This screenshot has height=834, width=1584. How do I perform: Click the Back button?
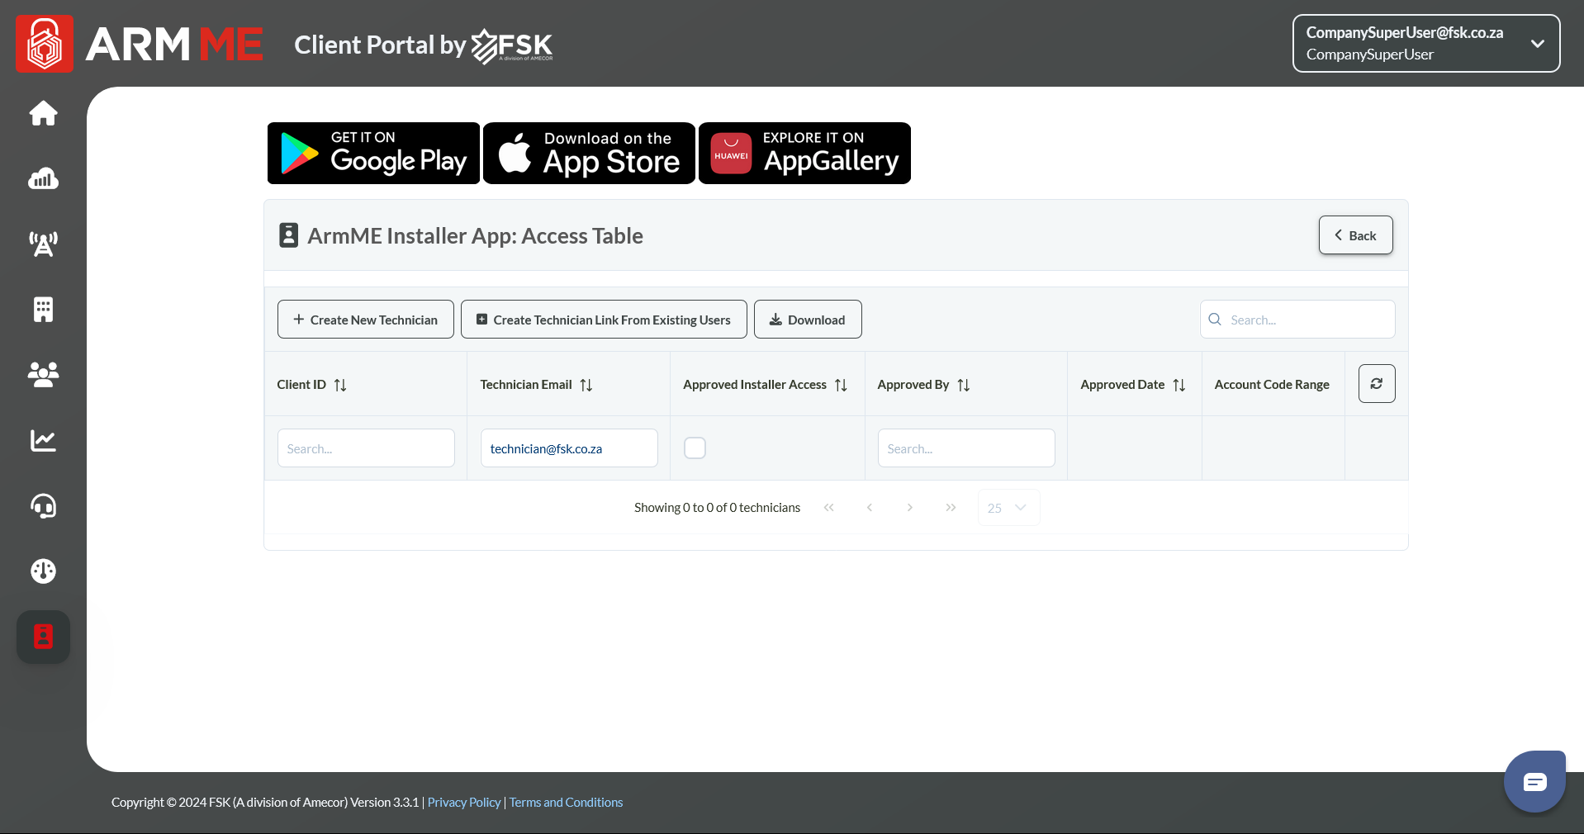[x=1355, y=235]
